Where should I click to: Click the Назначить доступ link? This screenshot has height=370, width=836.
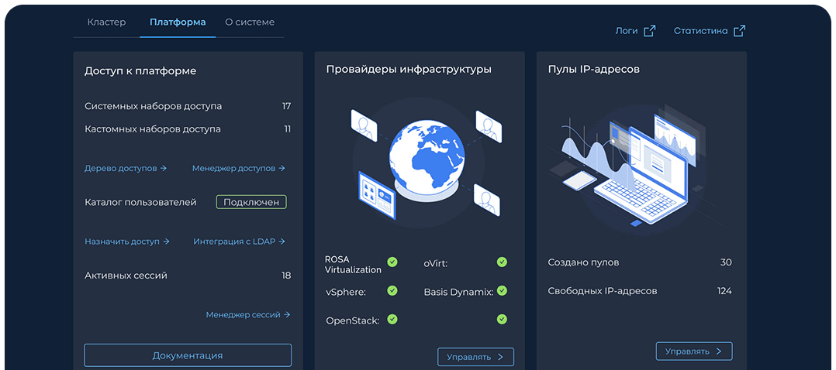pos(126,242)
